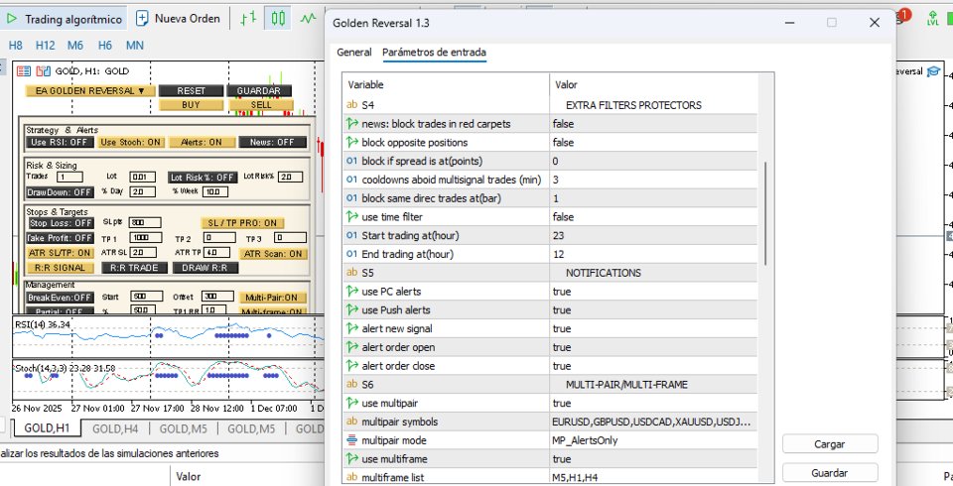Click the Variable column header
The image size is (953, 486).
coord(446,84)
